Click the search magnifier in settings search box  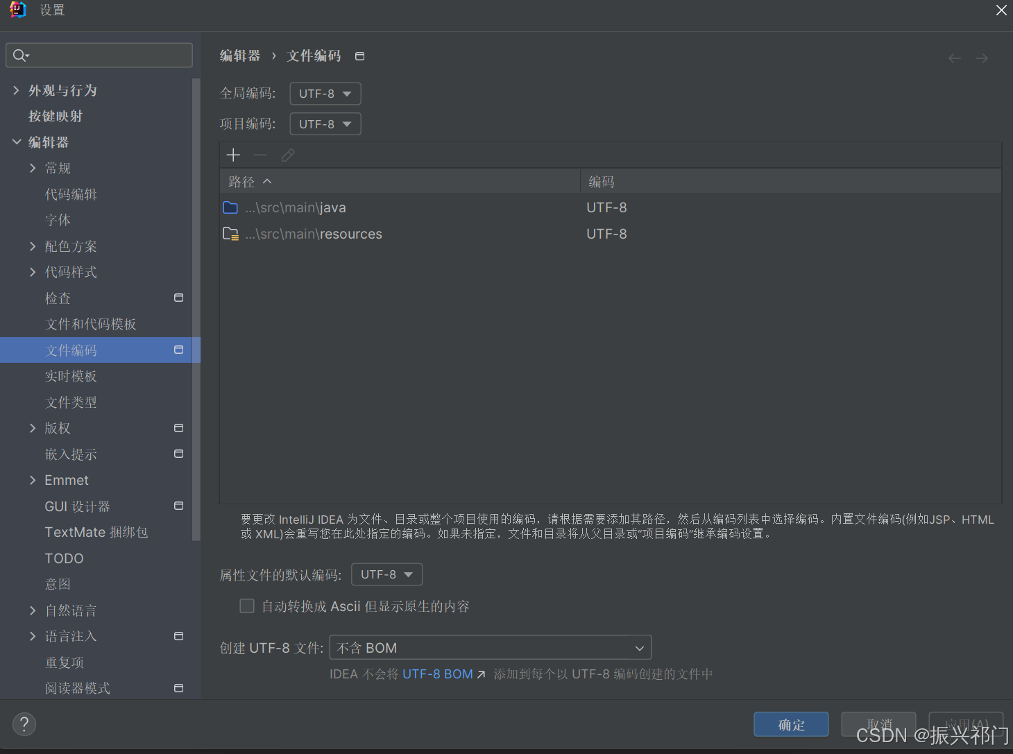pos(20,55)
